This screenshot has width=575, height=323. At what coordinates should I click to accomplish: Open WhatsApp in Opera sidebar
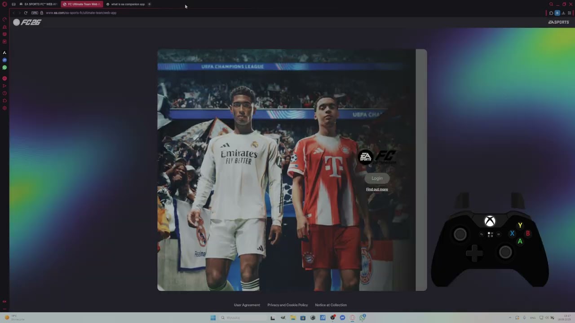[x=4, y=68]
